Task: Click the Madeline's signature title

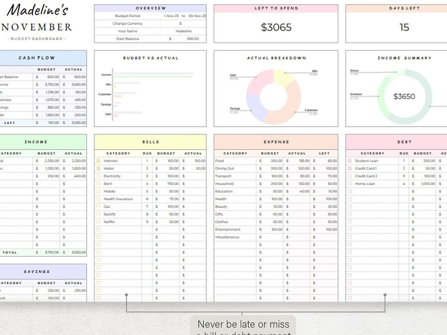Action: 38,10
